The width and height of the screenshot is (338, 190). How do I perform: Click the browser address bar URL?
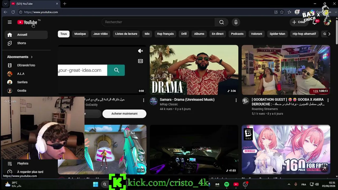point(41,12)
